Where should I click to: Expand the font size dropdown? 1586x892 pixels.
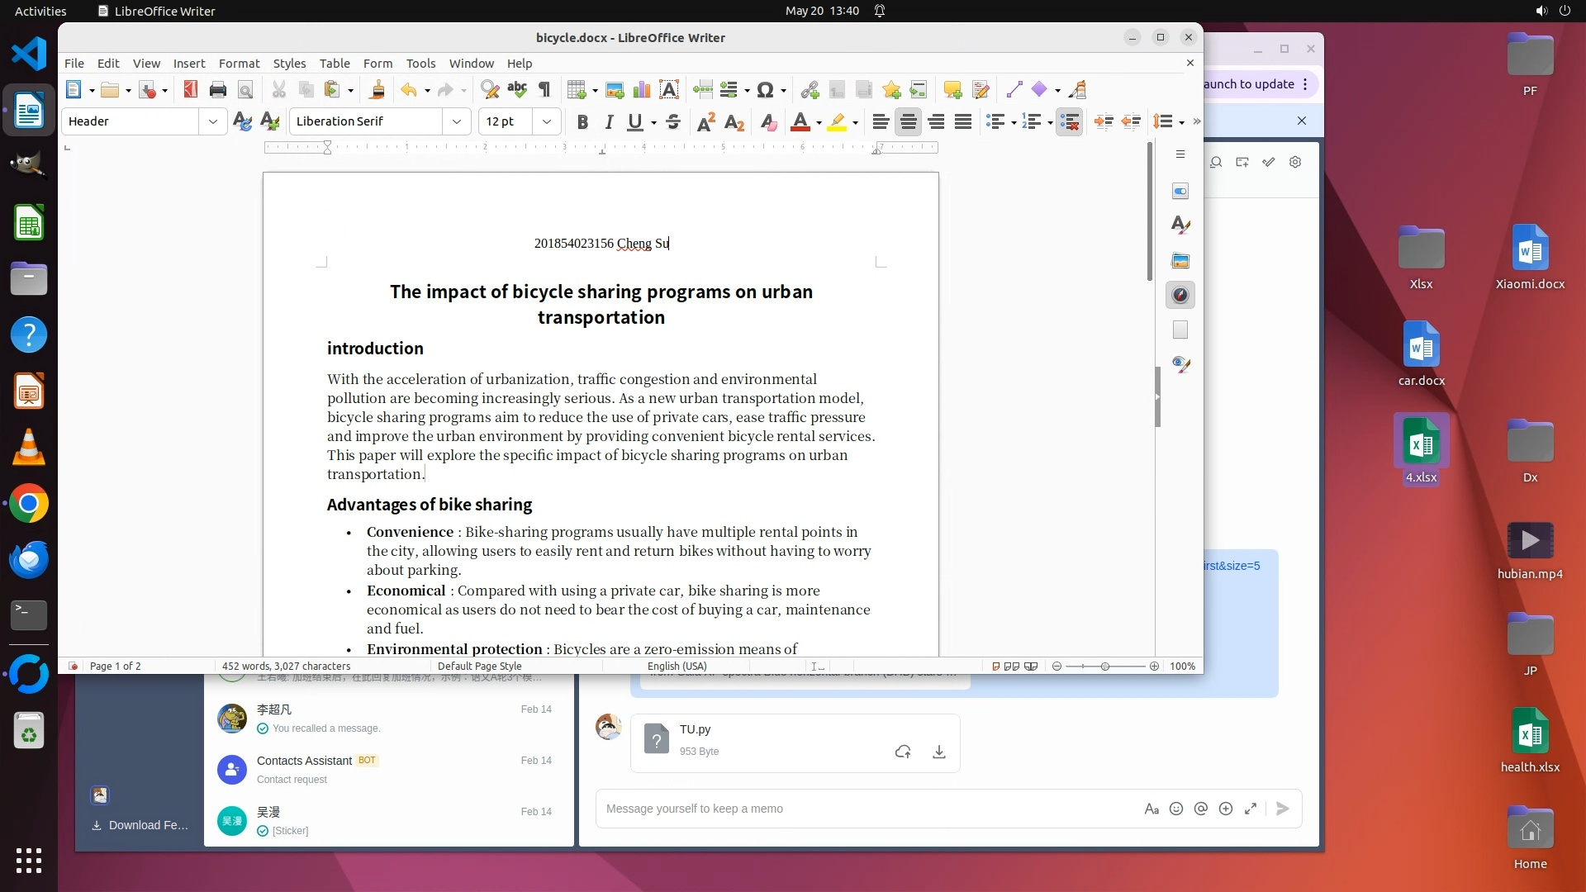[546, 121]
